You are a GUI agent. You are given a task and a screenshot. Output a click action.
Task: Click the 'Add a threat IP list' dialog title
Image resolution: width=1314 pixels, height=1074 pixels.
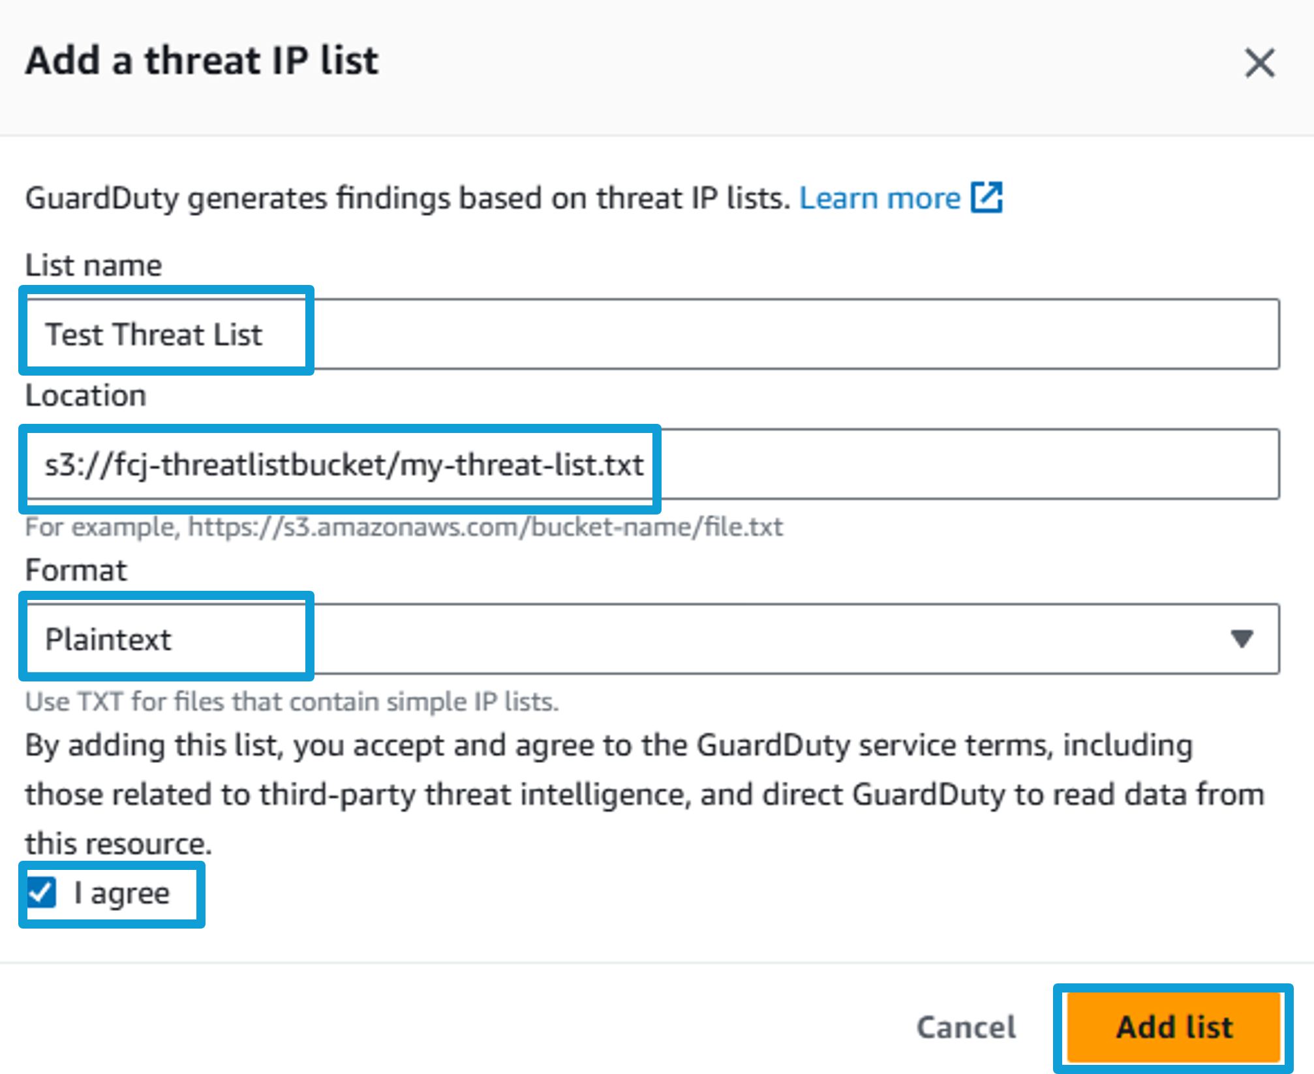(x=202, y=61)
